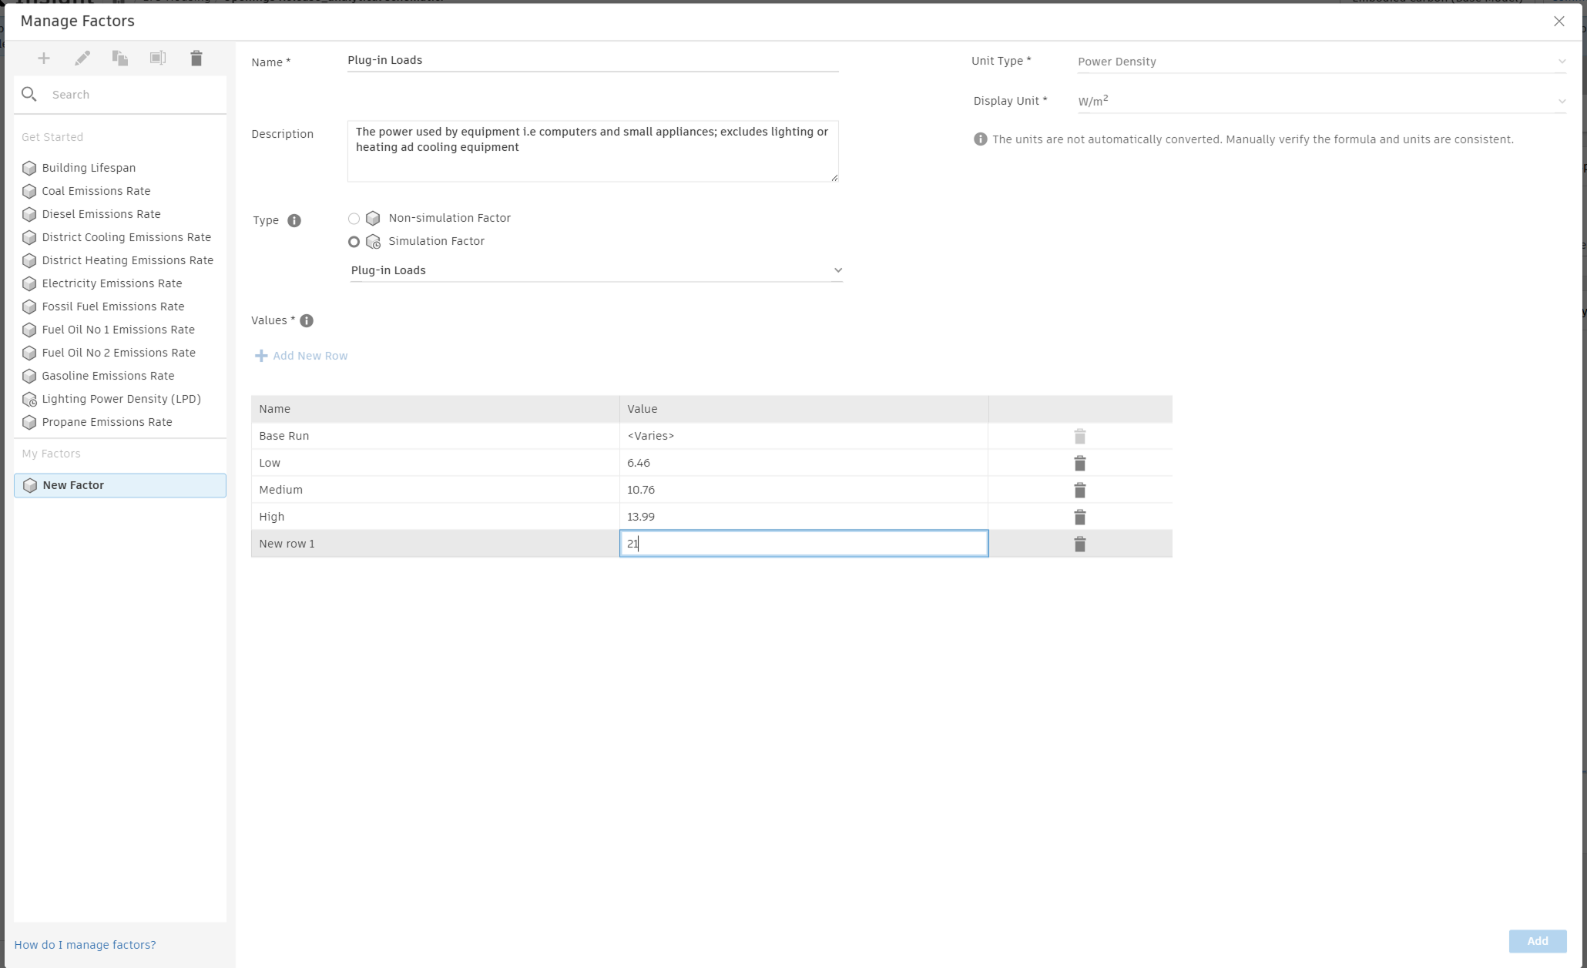Select the Simulation Factor radio button

(x=354, y=241)
